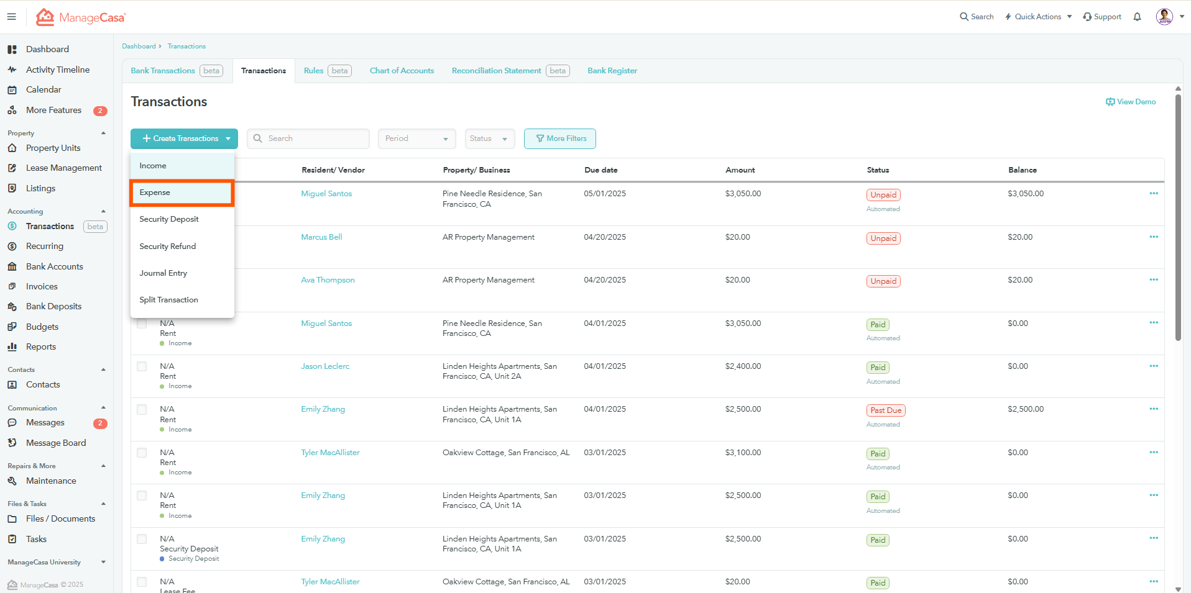Tick checkbox for Emily Zhang Security Deposit row

[x=142, y=539]
